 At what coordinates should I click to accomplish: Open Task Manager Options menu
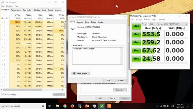tap(9, 6)
